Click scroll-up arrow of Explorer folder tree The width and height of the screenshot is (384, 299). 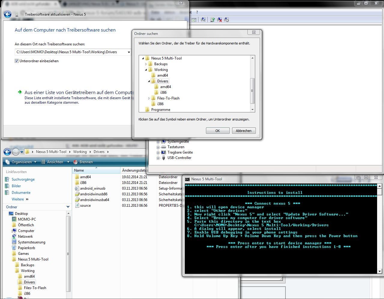click(68, 213)
